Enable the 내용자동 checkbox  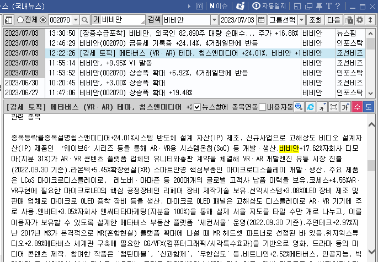tap(263, 107)
